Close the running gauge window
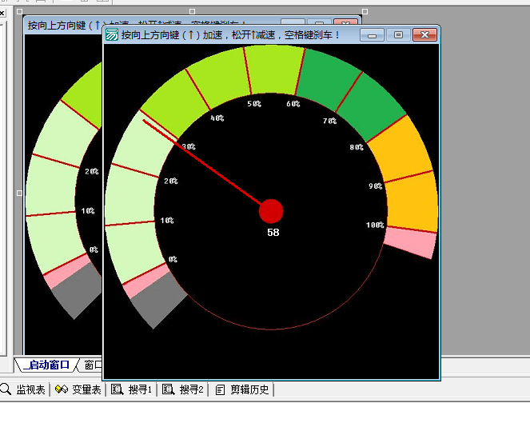The height and width of the screenshot is (439, 530). pos(424,35)
